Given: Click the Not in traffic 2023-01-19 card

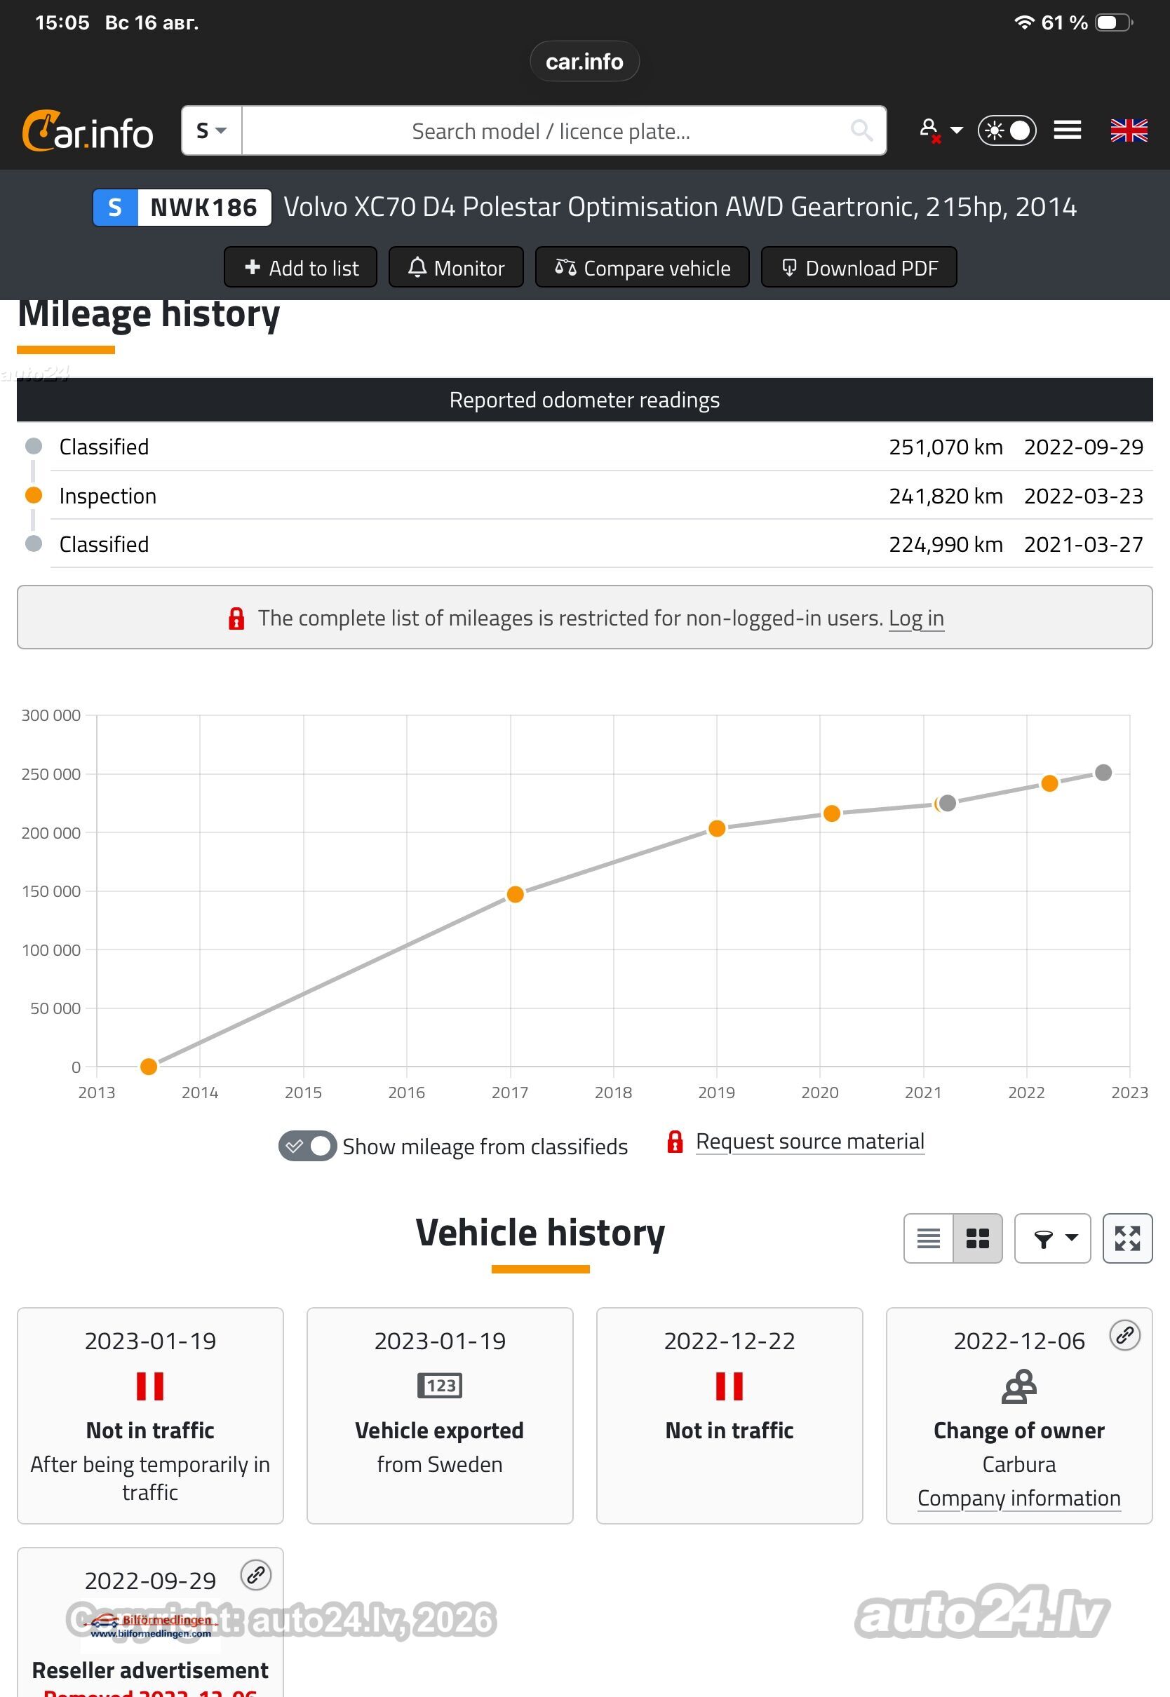Looking at the screenshot, I should click(x=150, y=1416).
